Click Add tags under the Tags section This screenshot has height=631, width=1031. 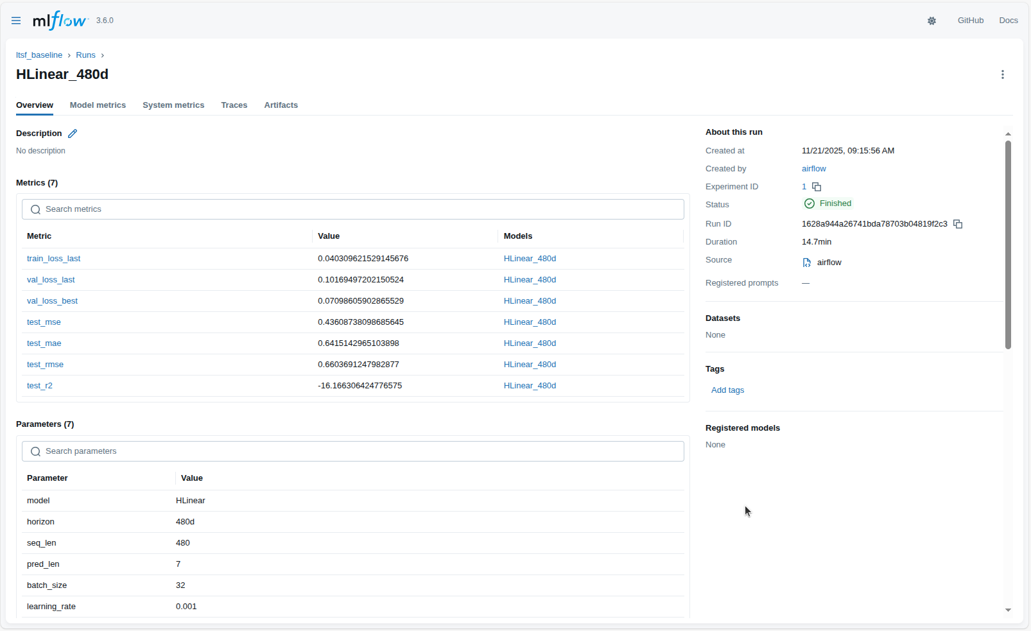click(x=727, y=390)
